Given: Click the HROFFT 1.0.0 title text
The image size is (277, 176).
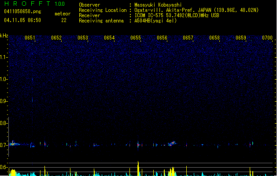Looking at the screenshot, I should pyautogui.click(x=35, y=4).
